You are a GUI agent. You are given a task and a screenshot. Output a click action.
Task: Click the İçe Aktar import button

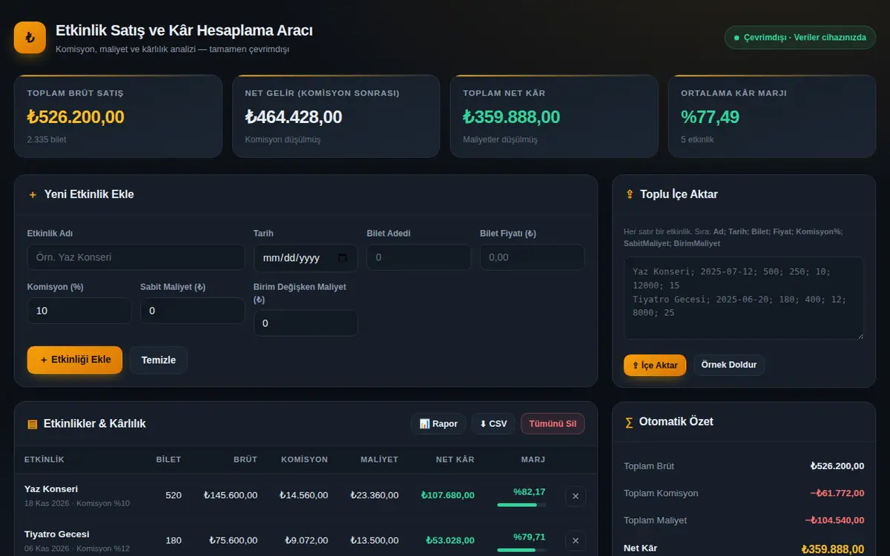tap(655, 365)
